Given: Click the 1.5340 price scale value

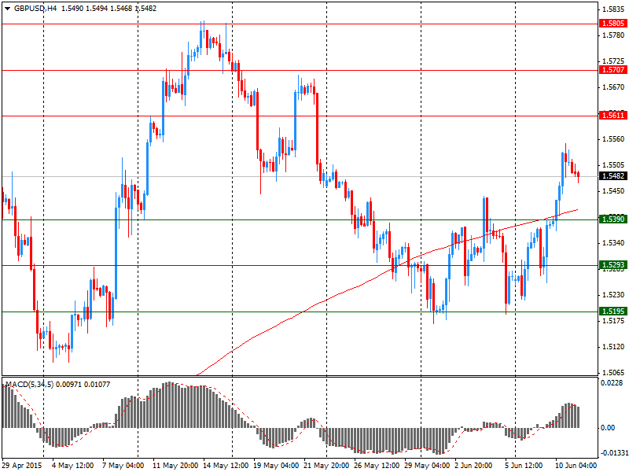Looking at the screenshot, I should pos(613,243).
